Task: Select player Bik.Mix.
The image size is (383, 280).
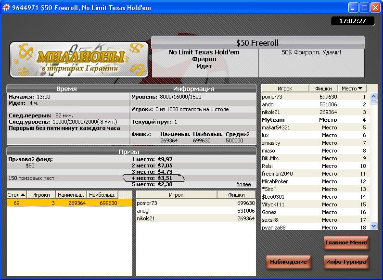Action: click(x=315, y=158)
